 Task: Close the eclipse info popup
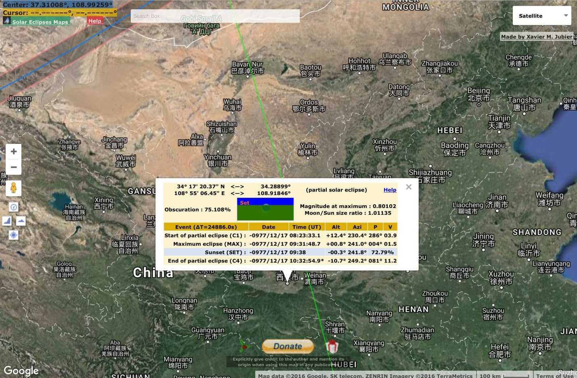coord(409,187)
